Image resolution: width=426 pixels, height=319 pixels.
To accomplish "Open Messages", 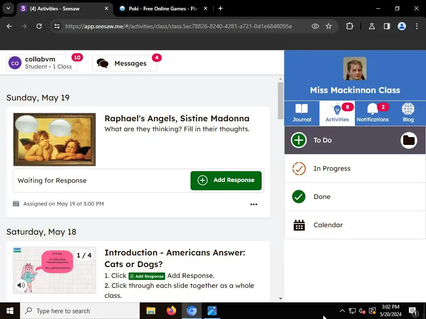I will point(124,63).
